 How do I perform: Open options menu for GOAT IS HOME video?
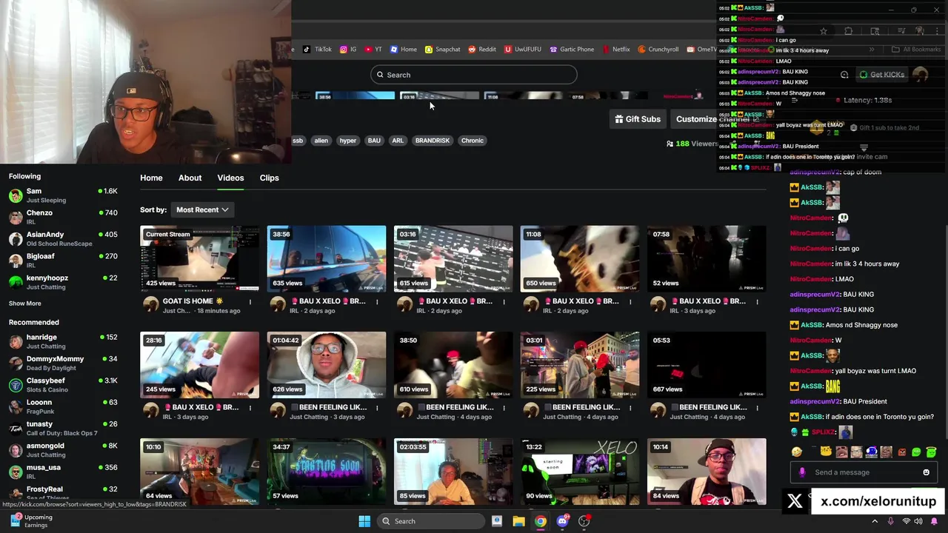point(250,302)
